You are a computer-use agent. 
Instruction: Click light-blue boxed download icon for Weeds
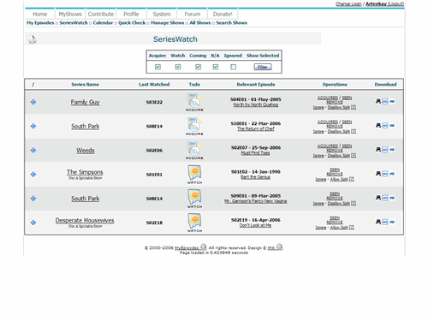pyautogui.click(x=385, y=150)
